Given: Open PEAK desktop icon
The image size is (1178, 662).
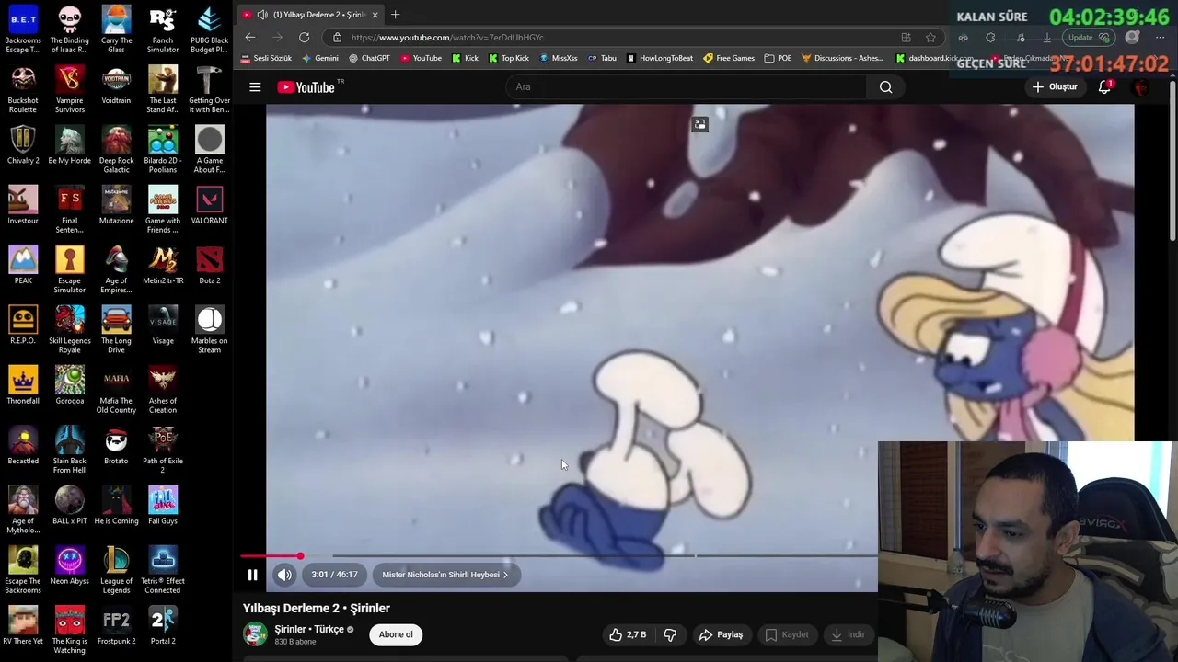Looking at the screenshot, I should [23, 265].
